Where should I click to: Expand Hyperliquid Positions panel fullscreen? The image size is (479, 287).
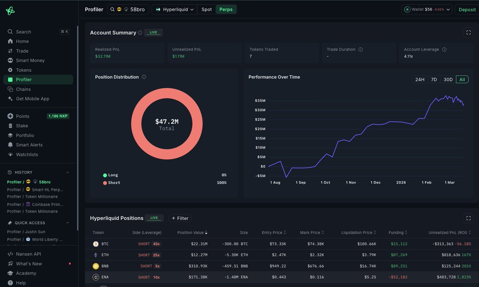click(x=469, y=218)
